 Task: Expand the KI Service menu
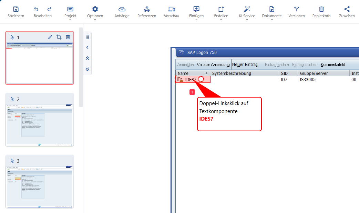pyautogui.click(x=247, y=13)
